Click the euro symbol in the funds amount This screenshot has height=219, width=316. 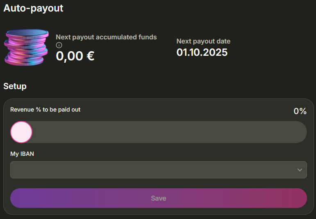(90, 55)
